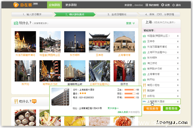193x128 pixels.
Task: Click camera icon of 浦江游览 sidebar row
Action: (144, 63)
